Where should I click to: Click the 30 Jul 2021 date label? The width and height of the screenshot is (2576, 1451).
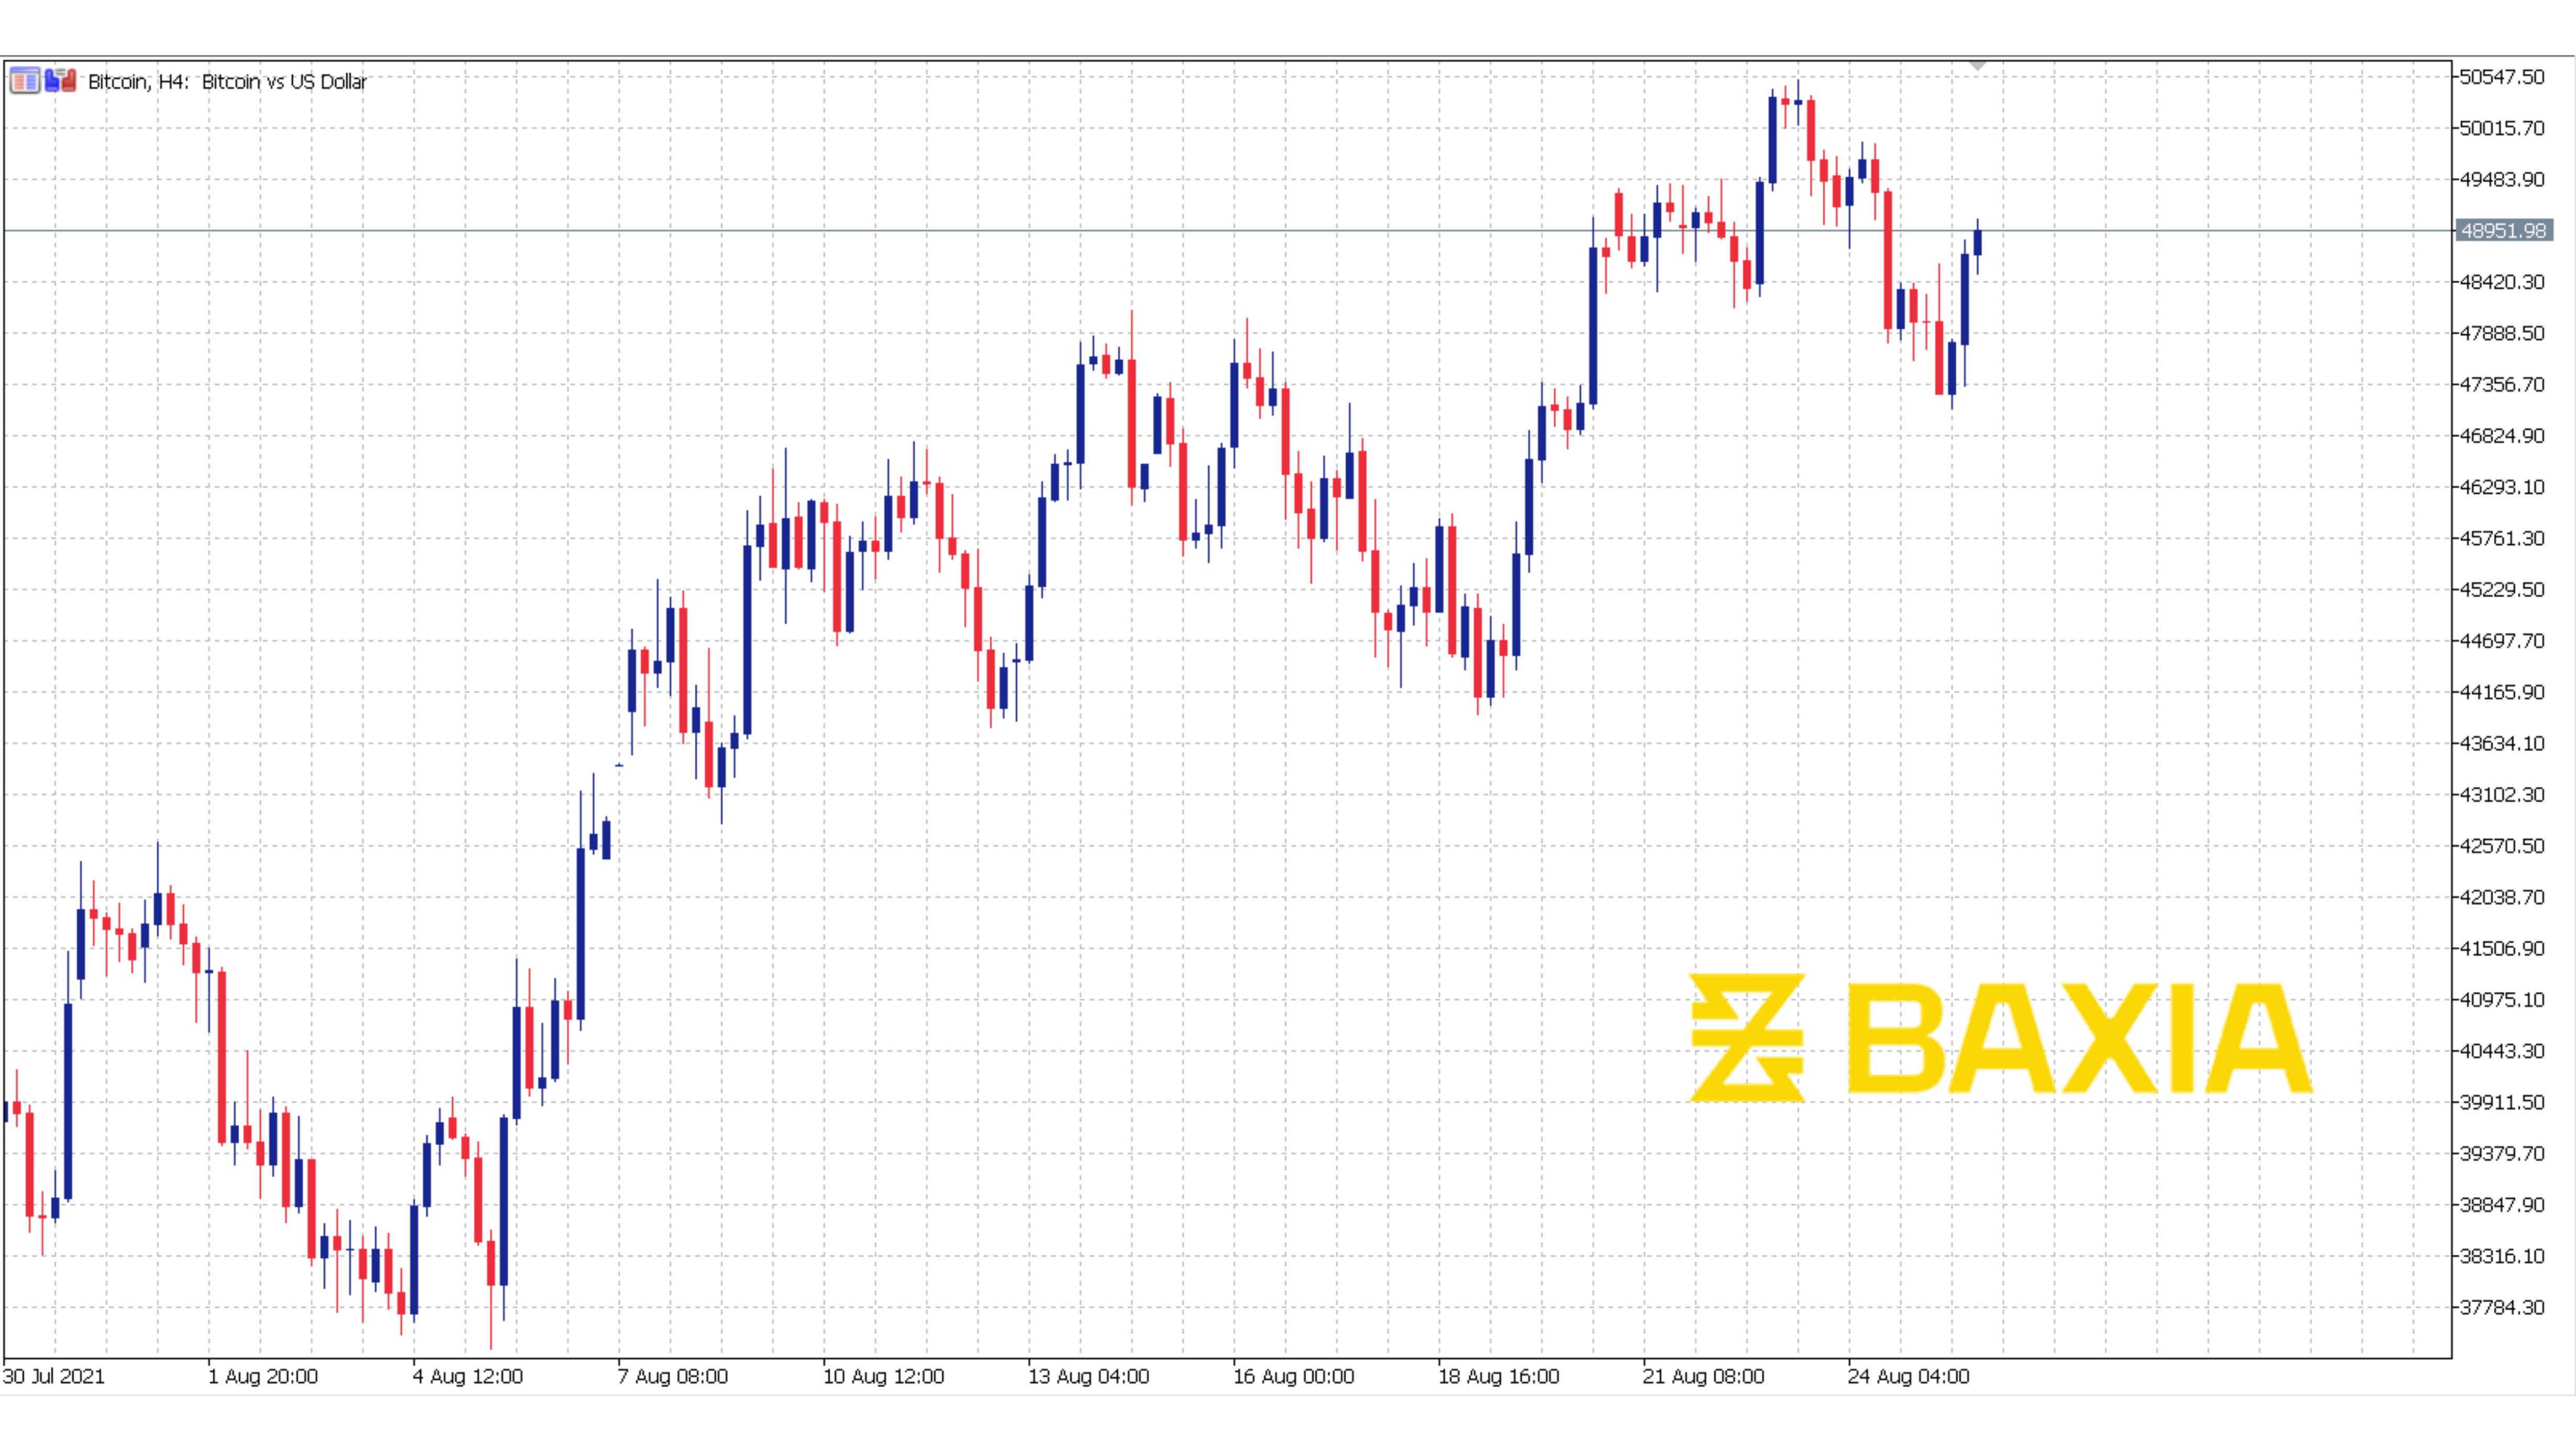click(54, 1376)
